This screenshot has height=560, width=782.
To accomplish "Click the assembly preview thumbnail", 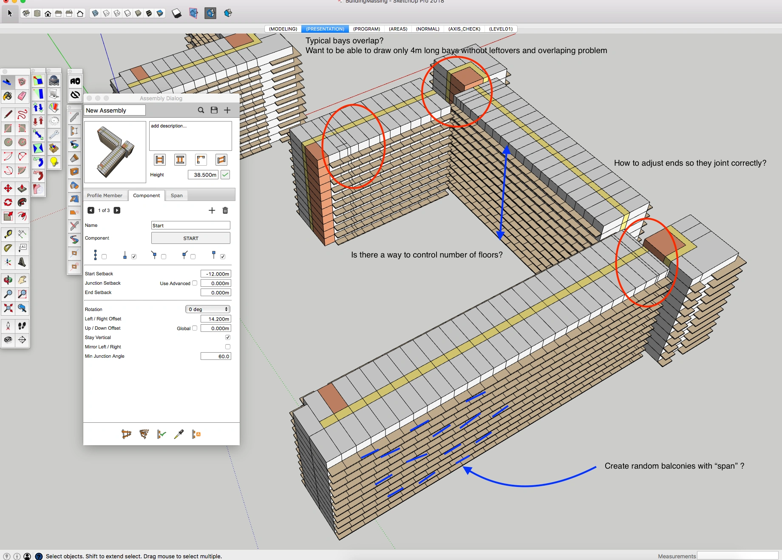I will (115, 152).
